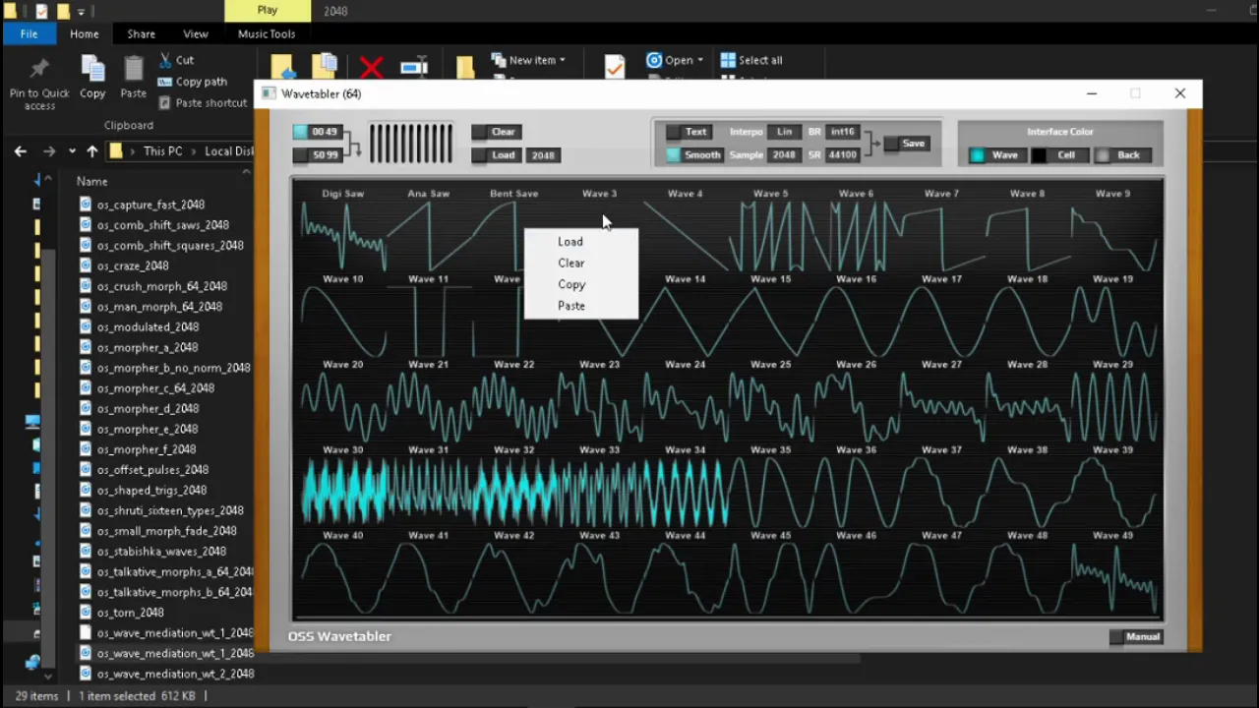Toggle the Manual button in Wavetabler
The image size is (1259, 708).
tap(1135, 637)
